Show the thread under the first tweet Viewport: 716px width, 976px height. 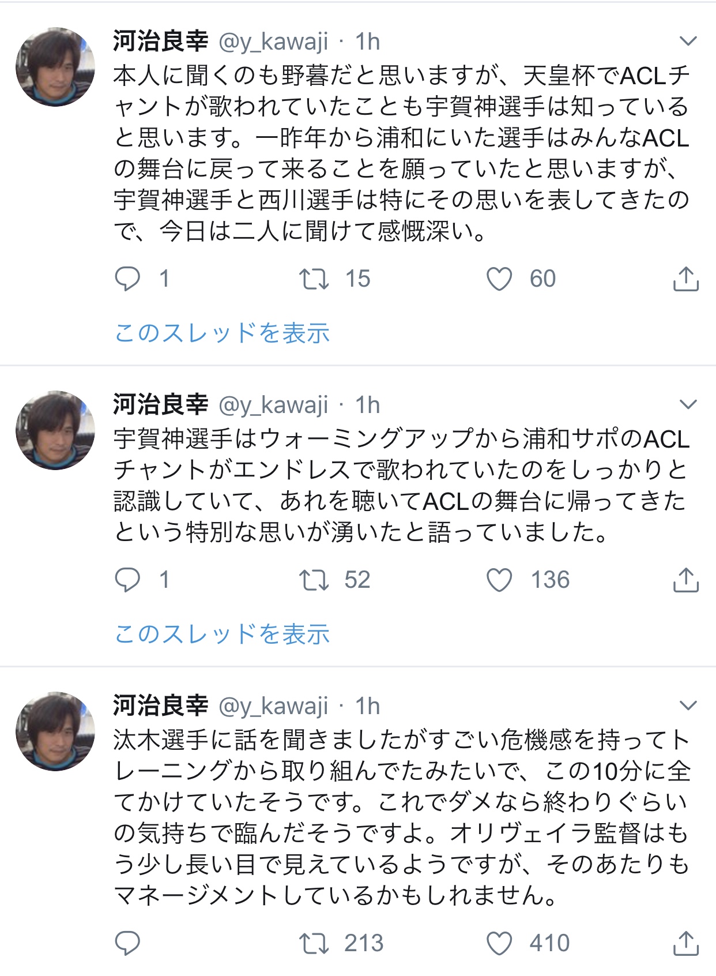click(x=222, y=333)
